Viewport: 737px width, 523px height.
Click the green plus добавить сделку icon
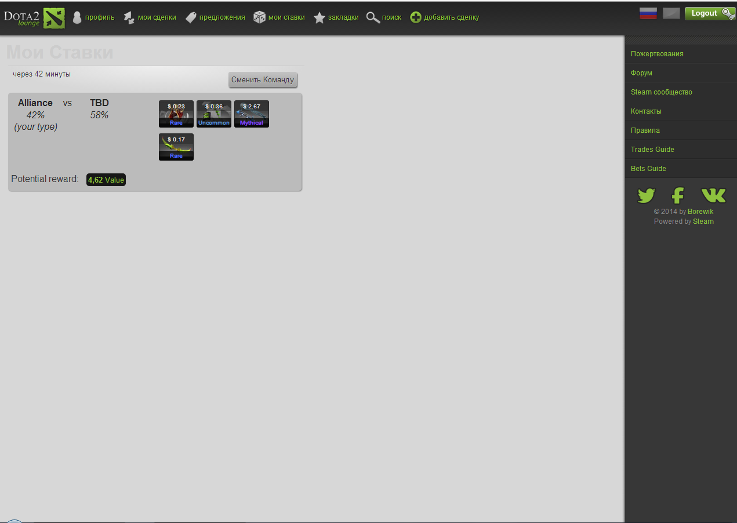click(415, 17)
